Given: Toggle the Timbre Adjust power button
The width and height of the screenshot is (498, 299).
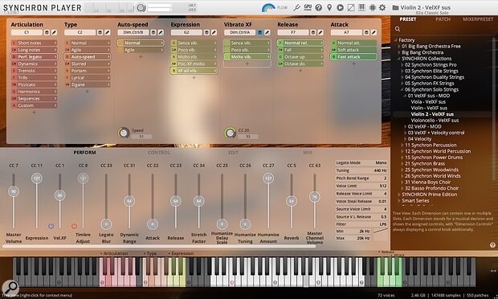Looking at the screenshot, I should (75, 226).
